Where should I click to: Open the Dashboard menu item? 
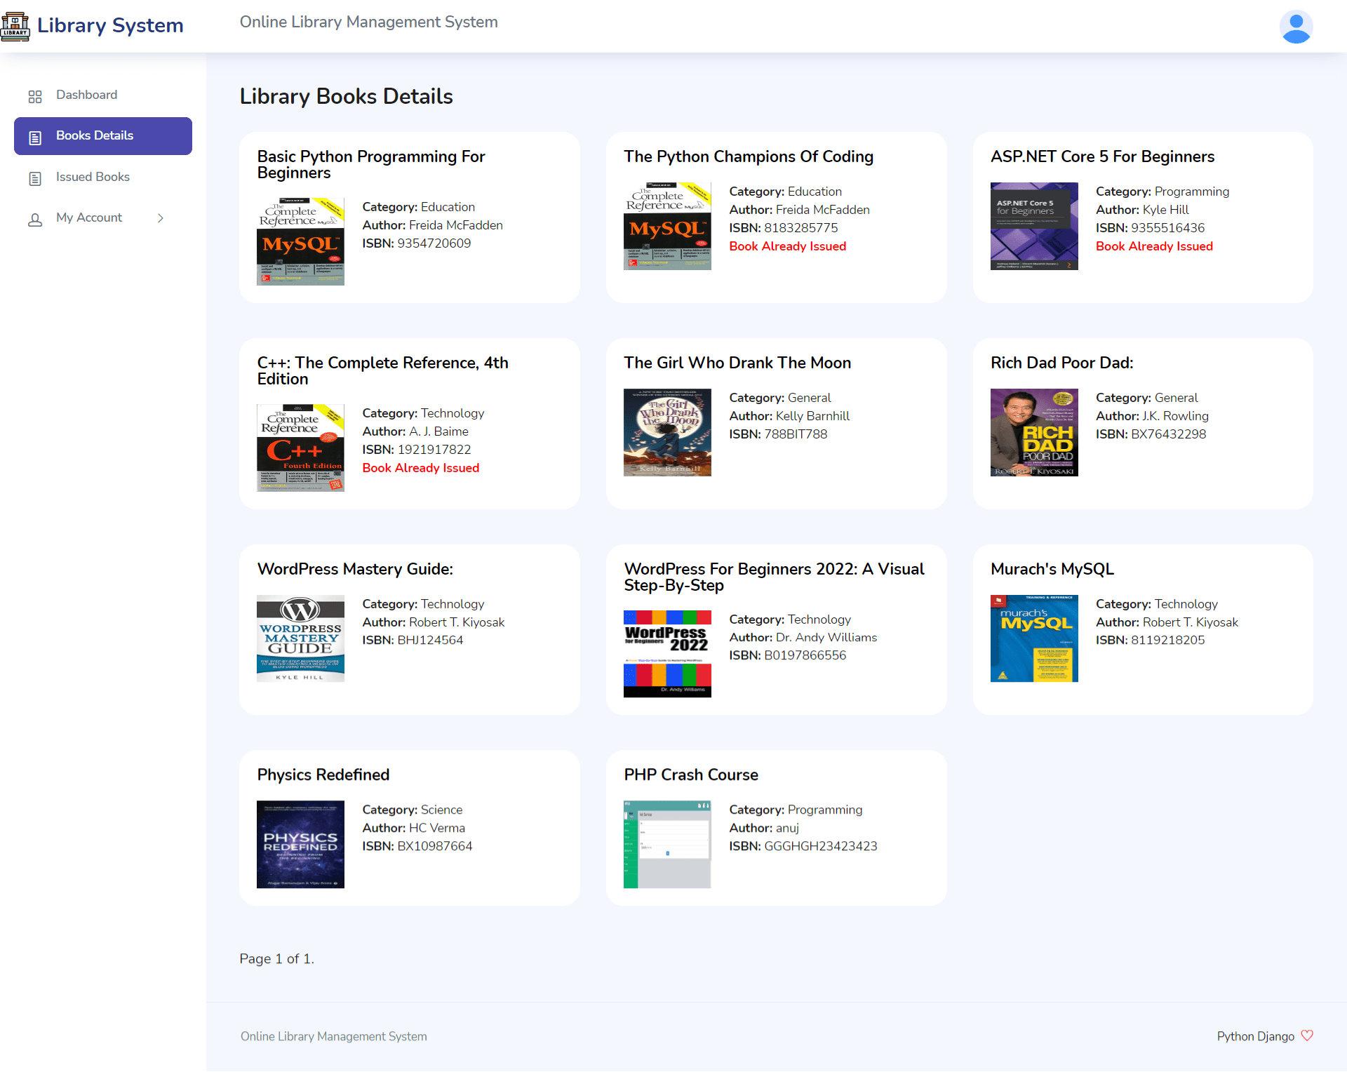(86, 95)
